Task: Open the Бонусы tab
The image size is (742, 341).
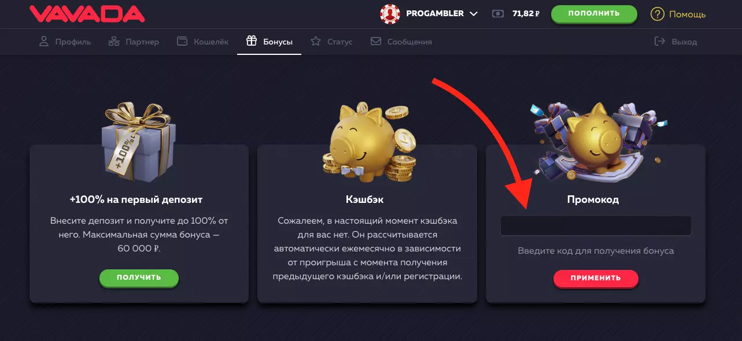Action: [x=269, y=42]
